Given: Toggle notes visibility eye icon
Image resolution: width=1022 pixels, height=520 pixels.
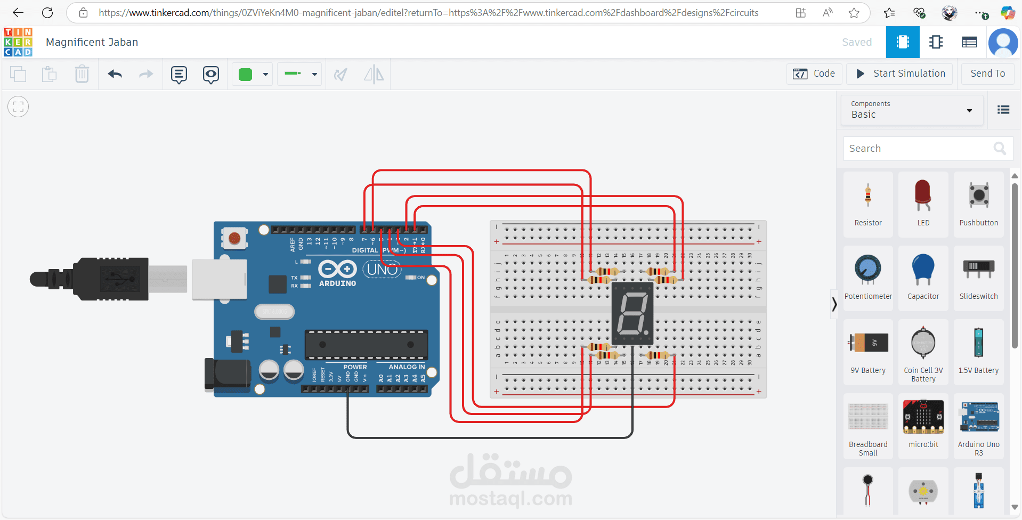Looking at the screenshot, I should coord(211,75).
